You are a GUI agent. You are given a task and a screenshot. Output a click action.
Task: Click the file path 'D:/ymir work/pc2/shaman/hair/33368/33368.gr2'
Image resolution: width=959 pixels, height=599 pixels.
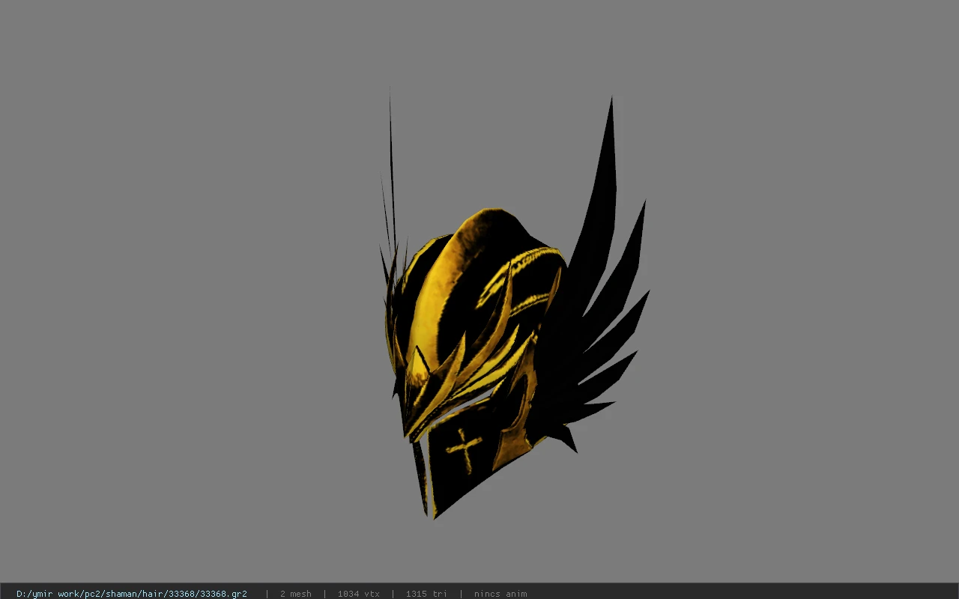pyautogui.click(x=132, y=594)
